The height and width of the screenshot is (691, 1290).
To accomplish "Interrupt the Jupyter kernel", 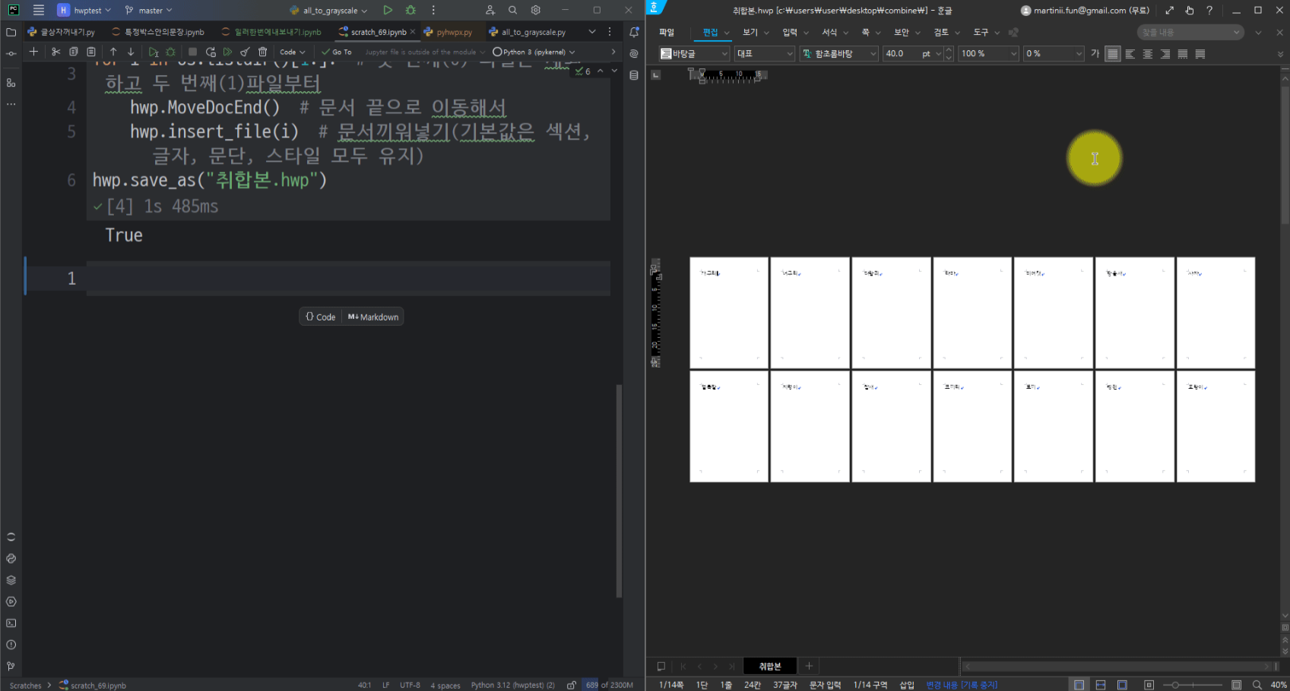I will [x=192, y=52].
